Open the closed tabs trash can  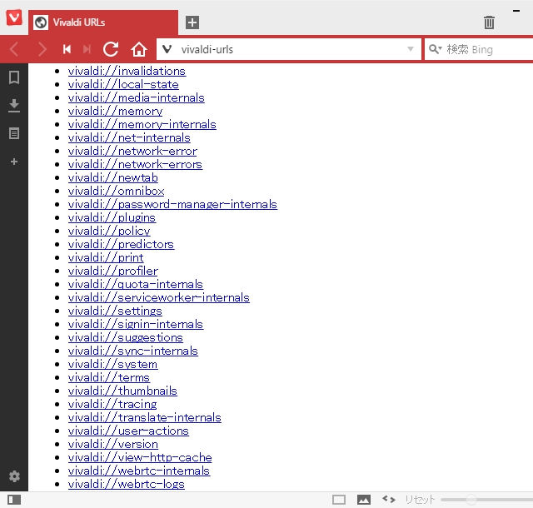(x=489, y=22)
